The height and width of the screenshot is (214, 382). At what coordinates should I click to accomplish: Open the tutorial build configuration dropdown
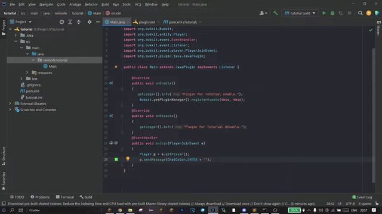(300, 13)
